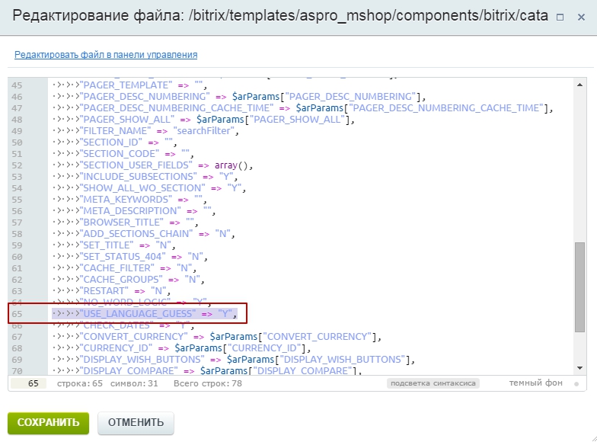
Task: Toggle the подсветка синтаксиса syntax highlighting switch
Action: 433,383
